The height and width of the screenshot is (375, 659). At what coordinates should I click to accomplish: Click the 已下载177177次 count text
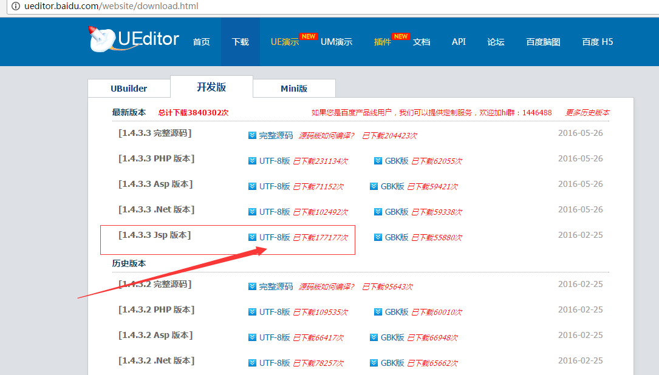[320, 238]
